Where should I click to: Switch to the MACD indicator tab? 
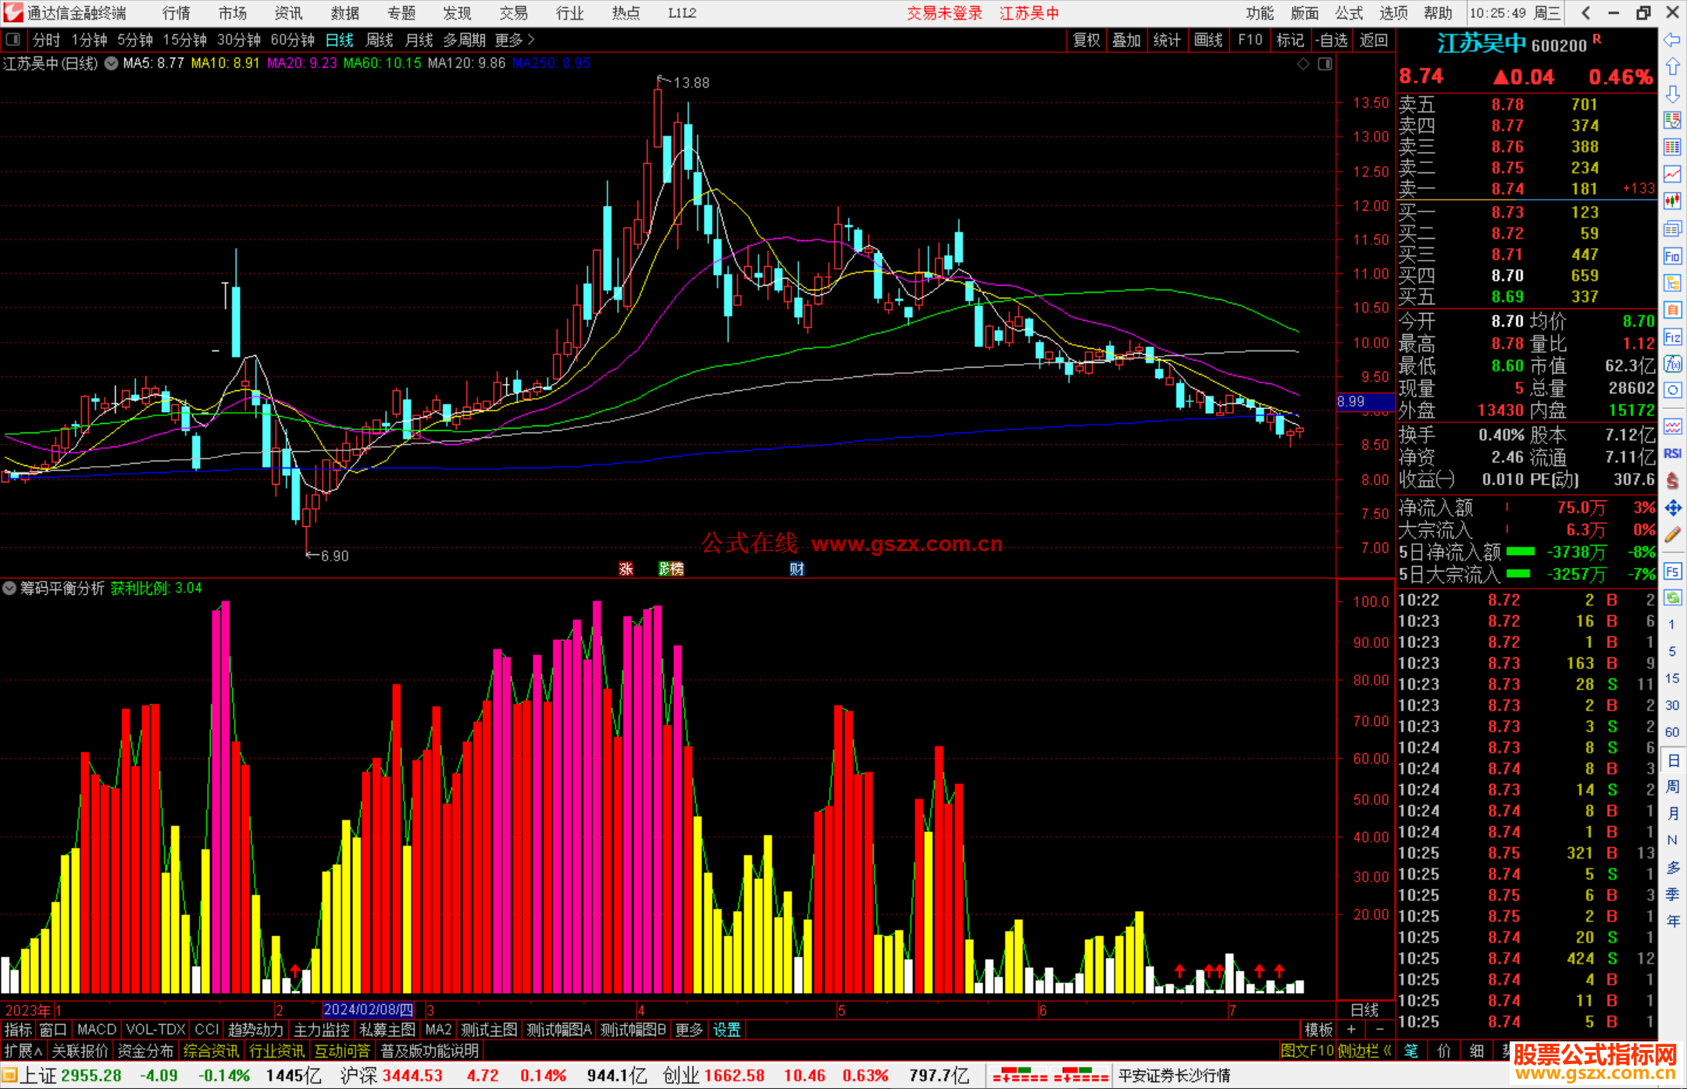click(96, 1030)
